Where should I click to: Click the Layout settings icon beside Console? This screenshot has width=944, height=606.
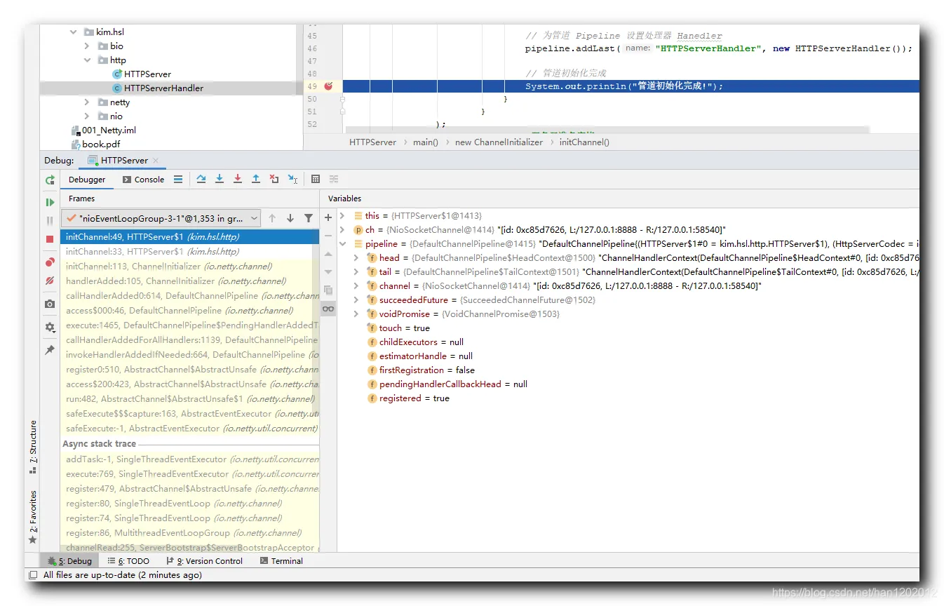pyautogui.click(x=178, y=180)
